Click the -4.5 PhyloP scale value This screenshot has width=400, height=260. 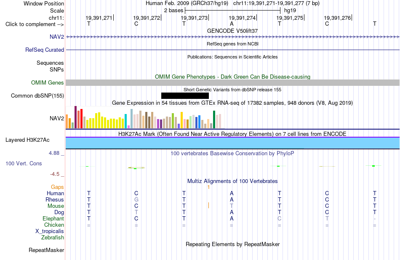coord(55,174)
